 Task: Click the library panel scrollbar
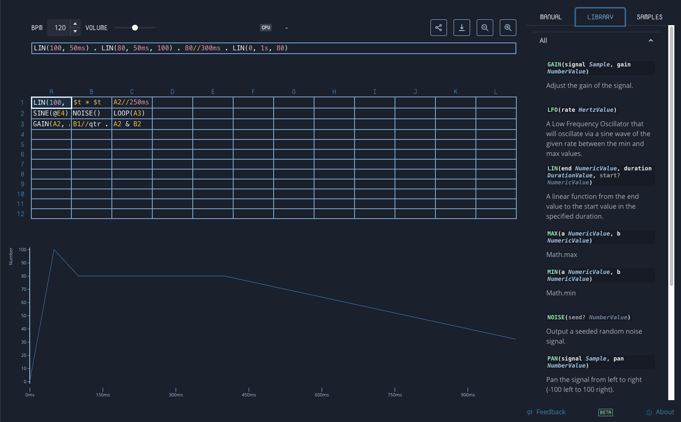point(672,156)
